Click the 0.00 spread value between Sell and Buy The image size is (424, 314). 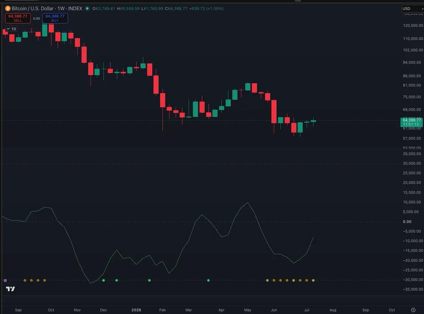36,18
